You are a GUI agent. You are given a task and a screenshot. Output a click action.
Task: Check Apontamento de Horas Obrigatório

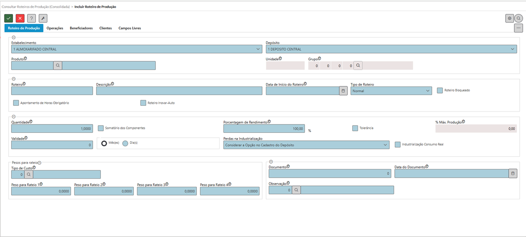pyautogui.click(x=16, y=103)
